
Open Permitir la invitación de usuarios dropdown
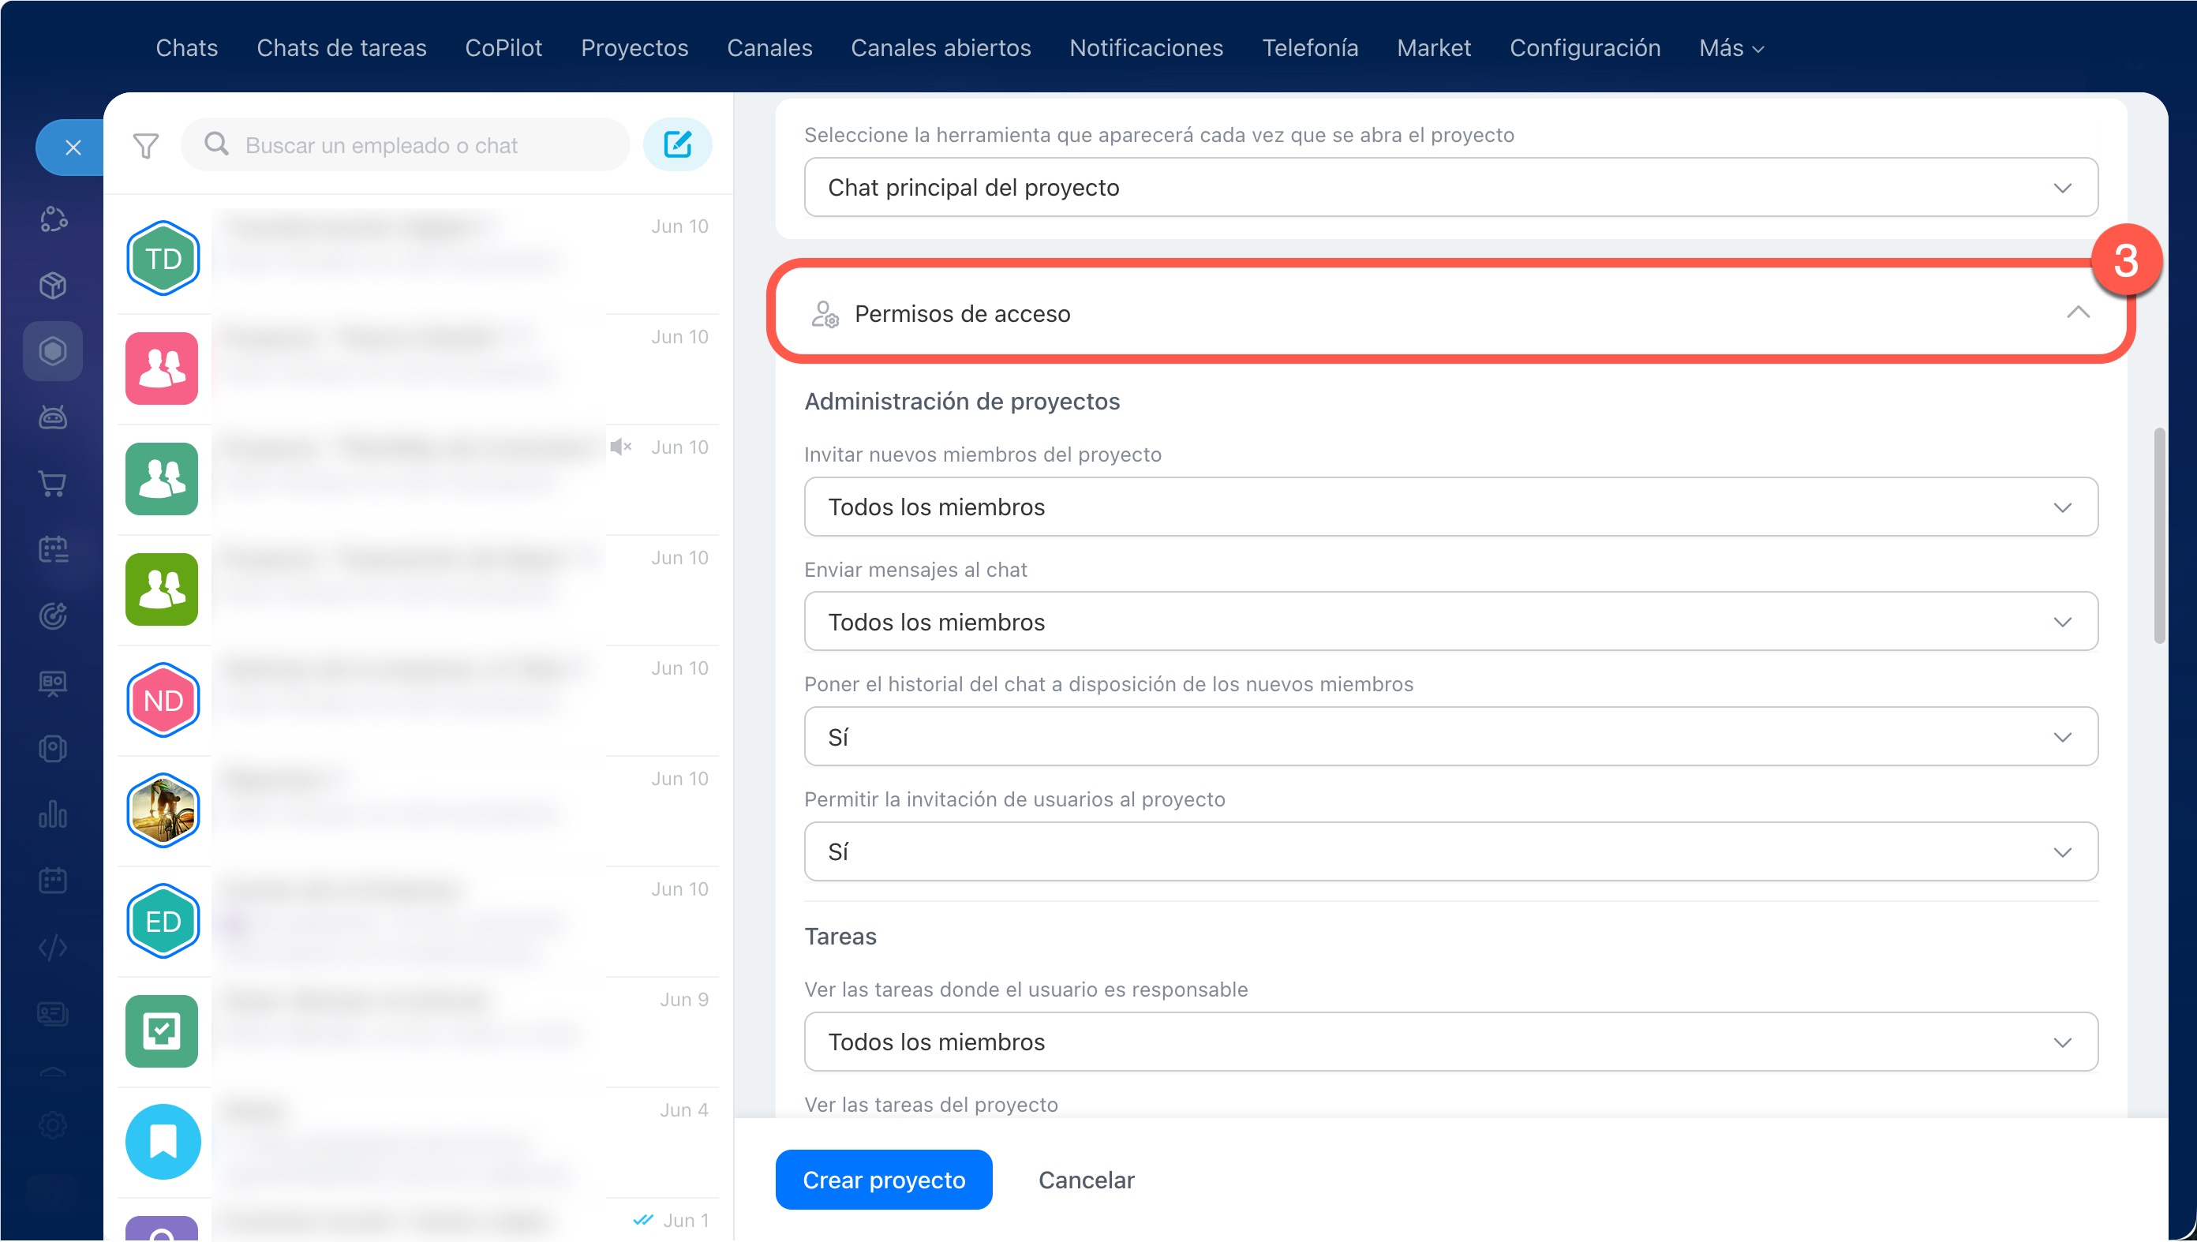point(1450,851)
